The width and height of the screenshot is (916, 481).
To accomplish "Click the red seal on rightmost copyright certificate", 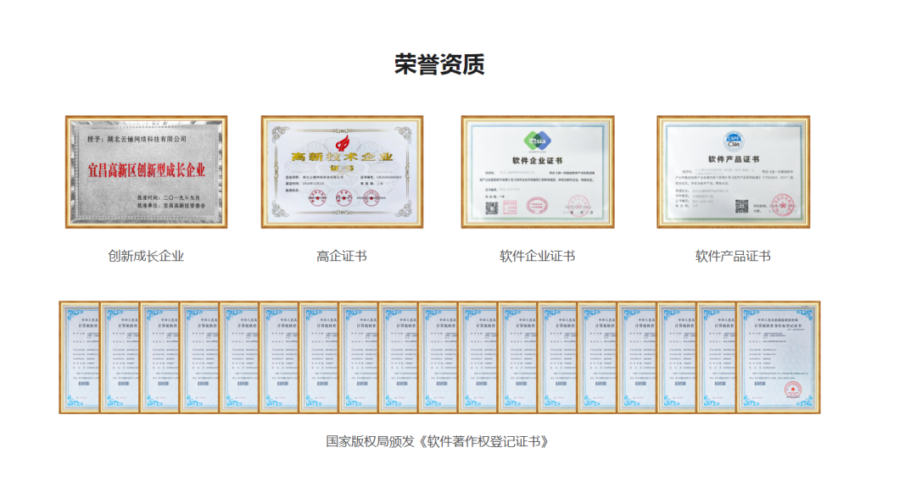I will click(x=791, y=390).
